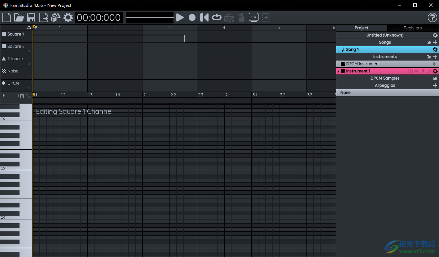Toggle Square 2 ghost notes eye
Image resolution: width=439 pixels, height=257 pixels.
(29, 51)
